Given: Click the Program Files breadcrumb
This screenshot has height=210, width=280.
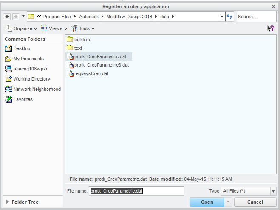Looking at the screenshot, I should point(57,17).
